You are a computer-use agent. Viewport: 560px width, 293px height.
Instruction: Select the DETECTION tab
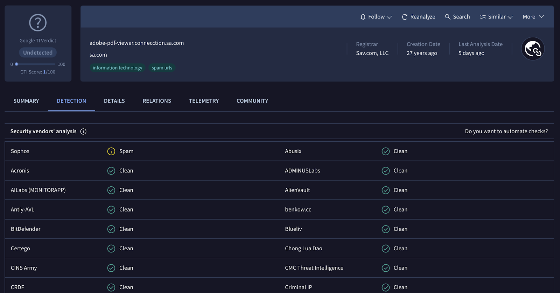71,101
